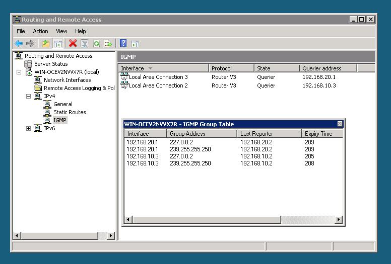Click the tree pane scroll left arrow
391x264 pixels.
click(x=17, y=235)
